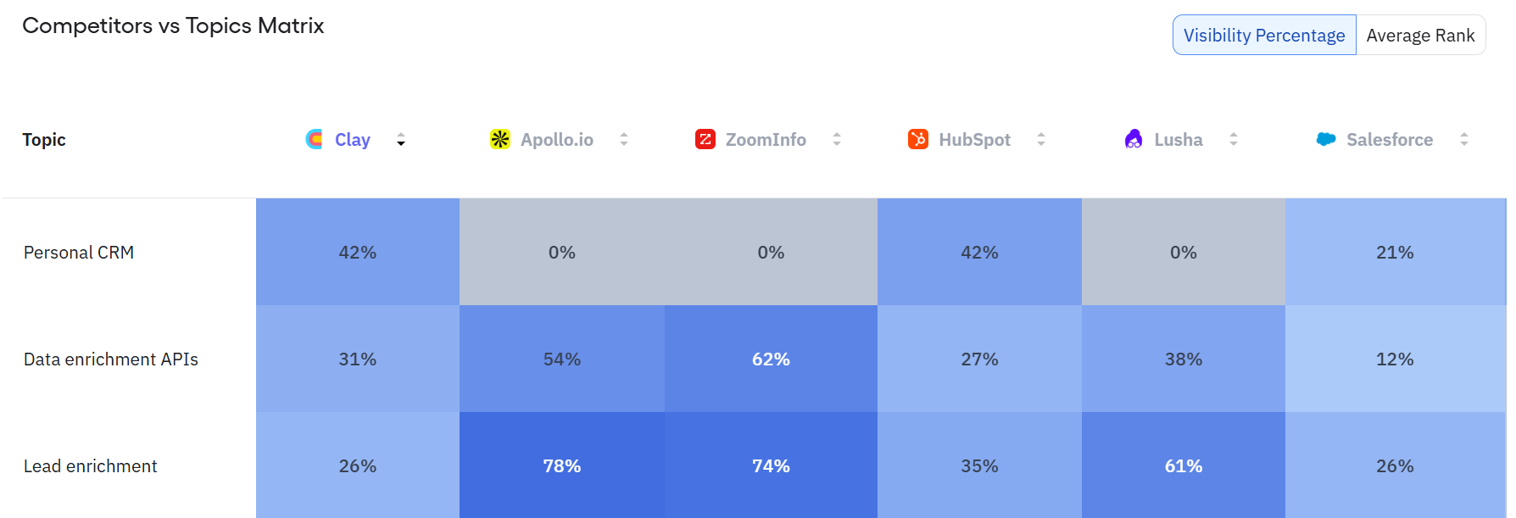Viewport: 1516px width, 518px height.
Task: Sort using the Lusha sort arrows
Action: pos(1234,140)
